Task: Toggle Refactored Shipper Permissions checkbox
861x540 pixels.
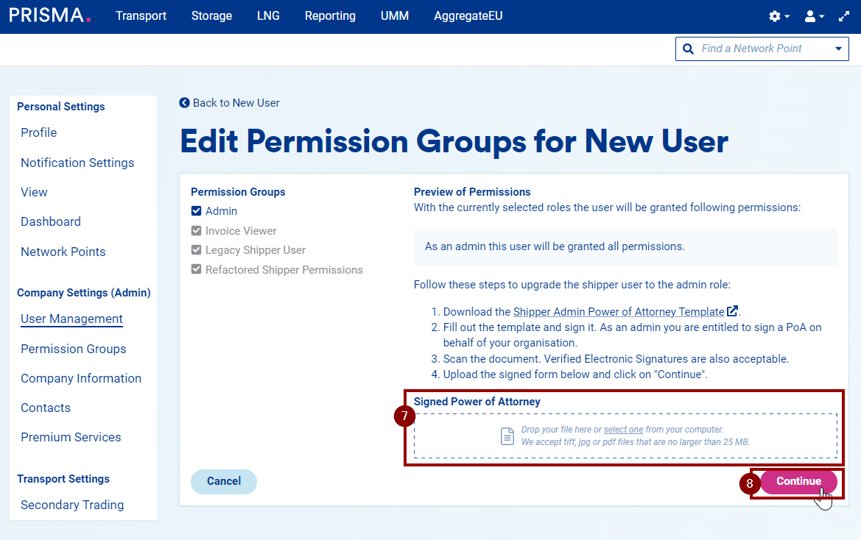Action: point(197,270)
